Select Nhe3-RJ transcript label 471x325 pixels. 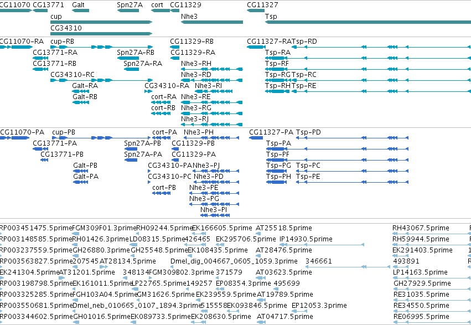[195, 119]
